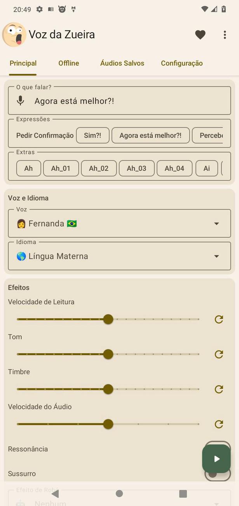Open the three-dot overflow menu
This screenshot has height=506, width=239.
(x=225, y=35)
